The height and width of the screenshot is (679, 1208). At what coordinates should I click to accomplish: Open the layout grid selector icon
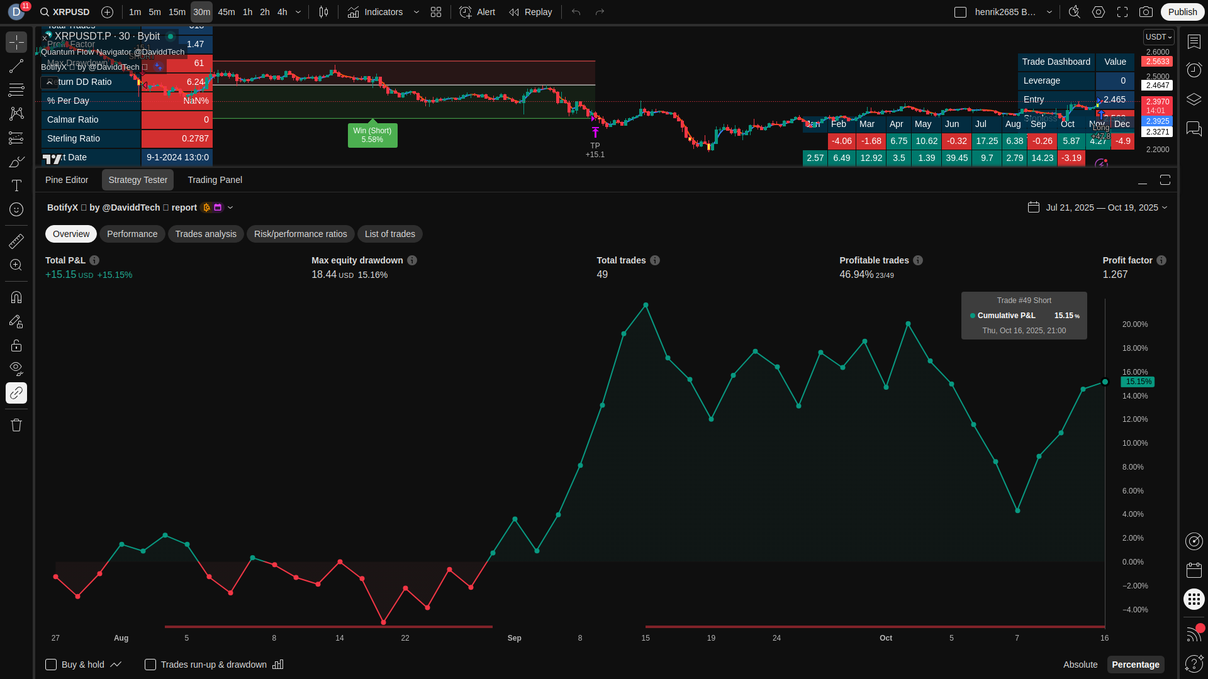[436, 12]
